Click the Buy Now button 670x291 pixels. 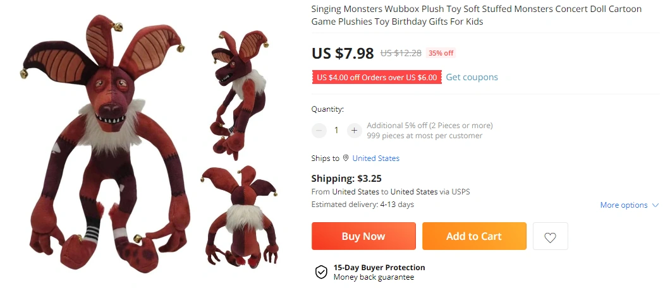(363, 237)
